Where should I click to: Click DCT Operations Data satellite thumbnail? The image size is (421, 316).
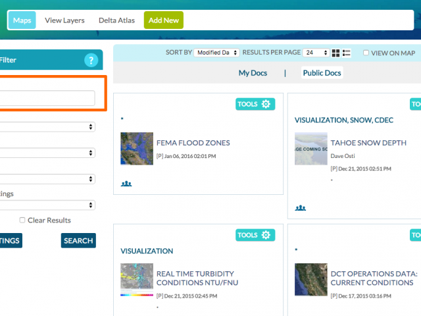[311, 280]
